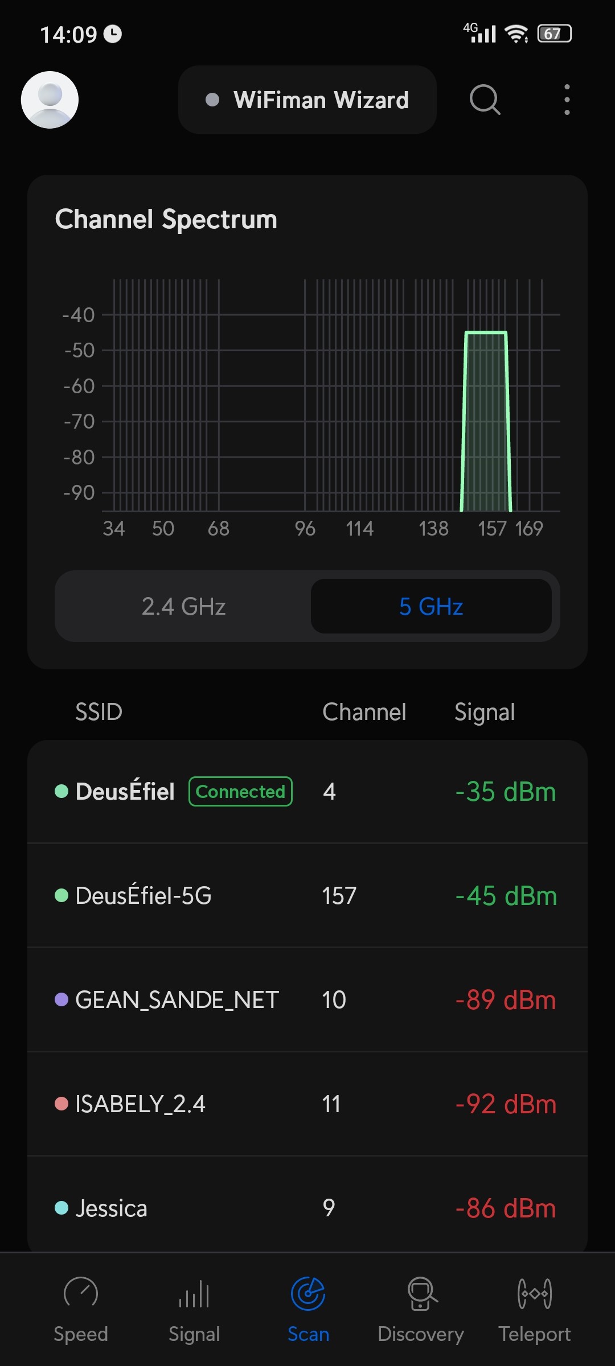
Task: Select the GEAN_SANDE_NET network
Action: (307, 1000)
